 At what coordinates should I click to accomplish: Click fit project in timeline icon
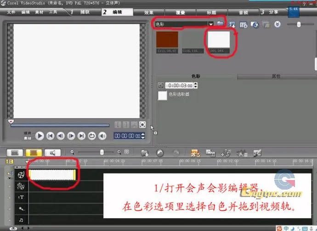(x=127, y=152)
